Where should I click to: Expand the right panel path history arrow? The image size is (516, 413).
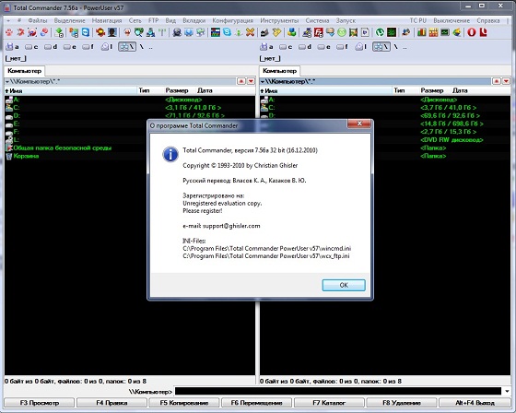[x=506, y=81]
